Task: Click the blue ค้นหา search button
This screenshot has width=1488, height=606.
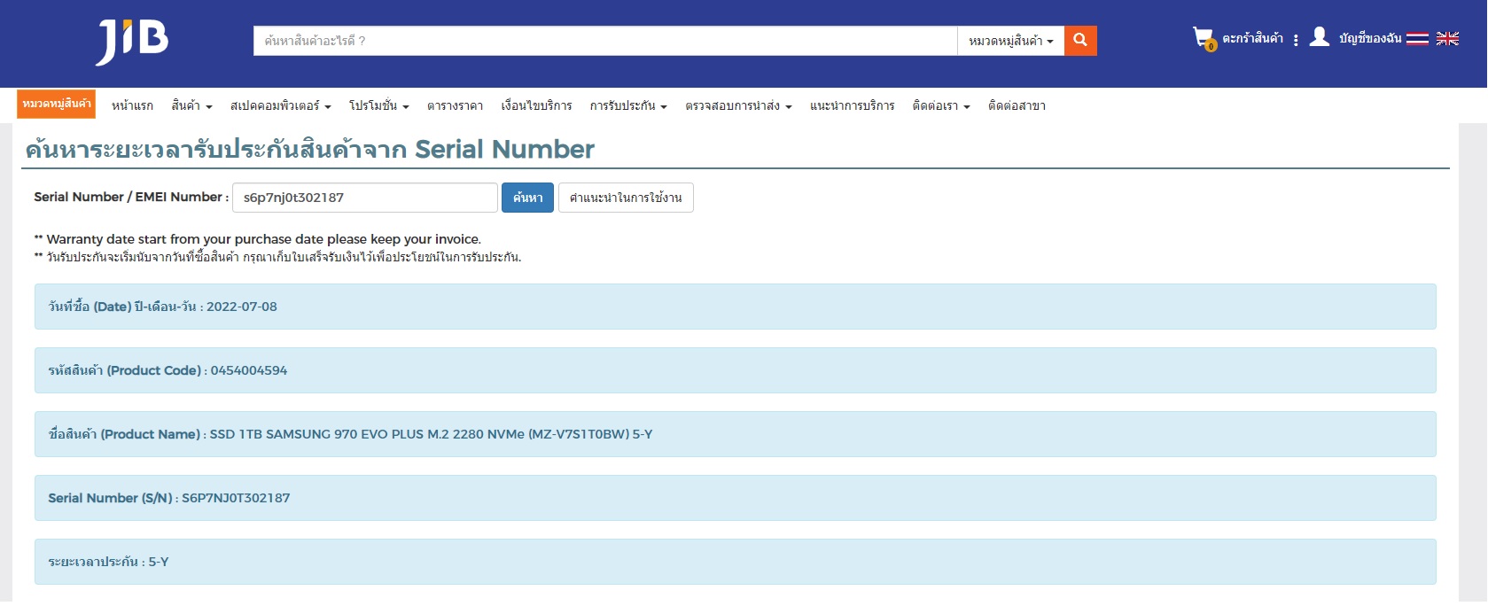Action: [x=527, y=198]
